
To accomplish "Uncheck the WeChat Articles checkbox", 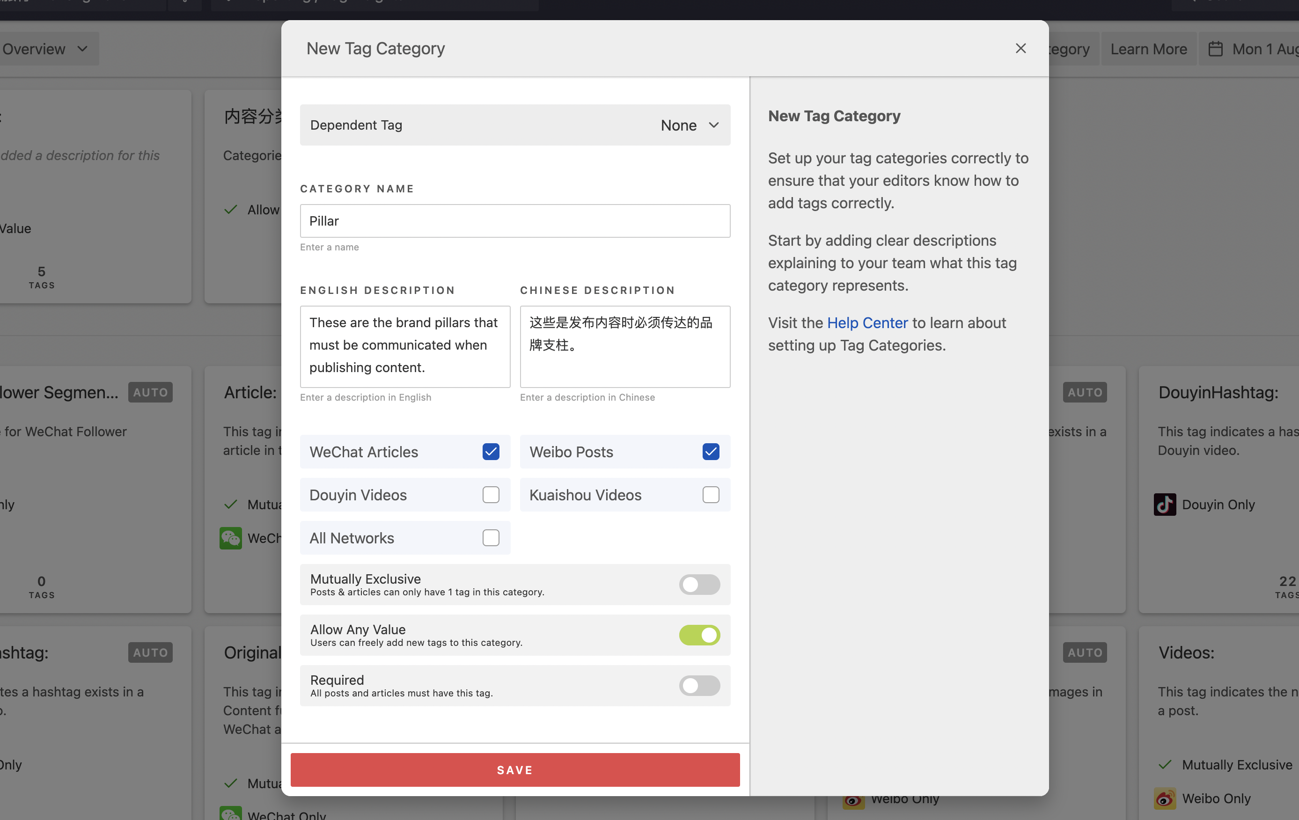I will (x=491, y=452).
